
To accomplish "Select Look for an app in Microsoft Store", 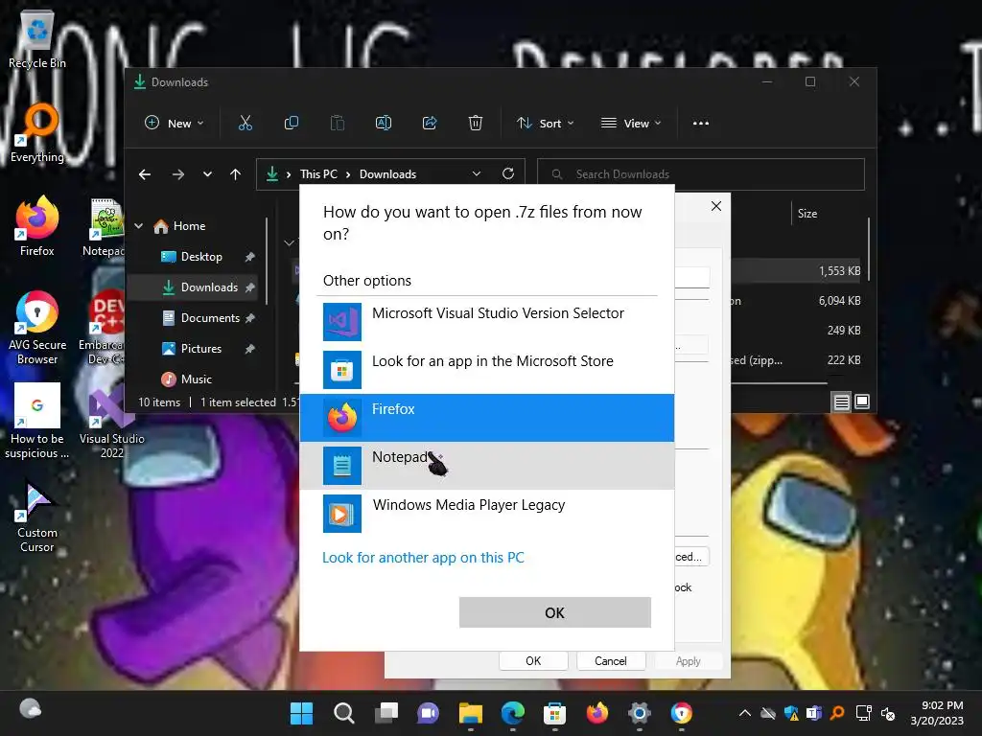I will click(486, 369).
